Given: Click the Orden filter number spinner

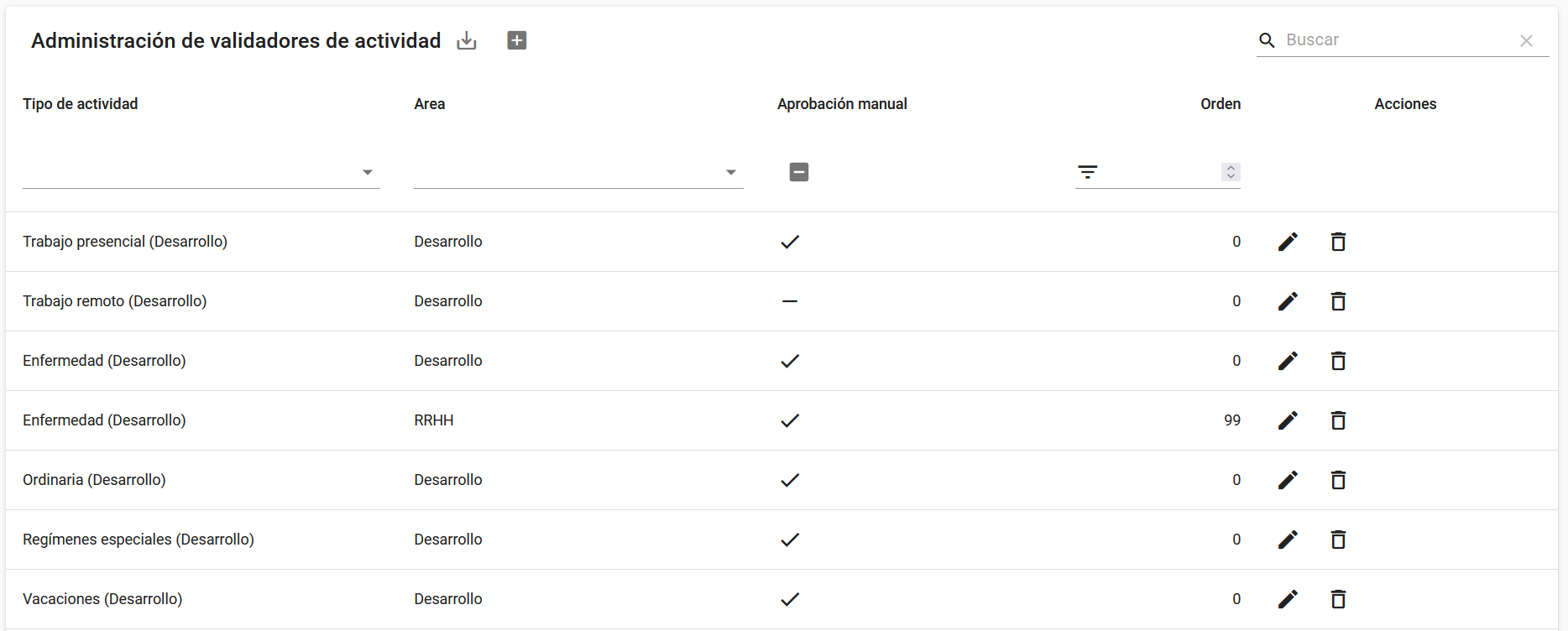Looking at the screenshot, I should pos(1231,172).
